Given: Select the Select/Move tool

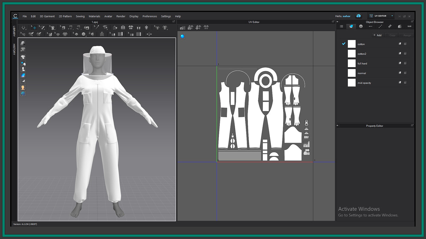Looking at the screenshot, I should pyautogui.click(x=34, y=27).
